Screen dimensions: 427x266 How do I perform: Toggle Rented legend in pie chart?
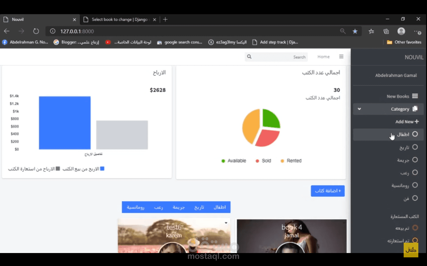tap(291, 161)
